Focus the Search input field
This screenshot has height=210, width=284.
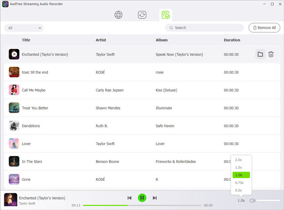coord(204,28)
